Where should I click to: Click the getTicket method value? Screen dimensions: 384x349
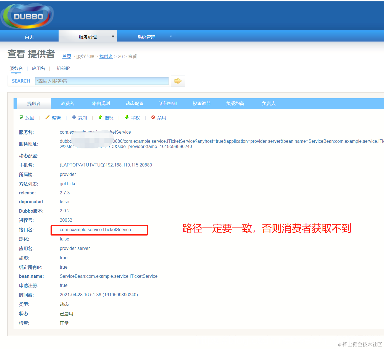(x=69, y=184)
